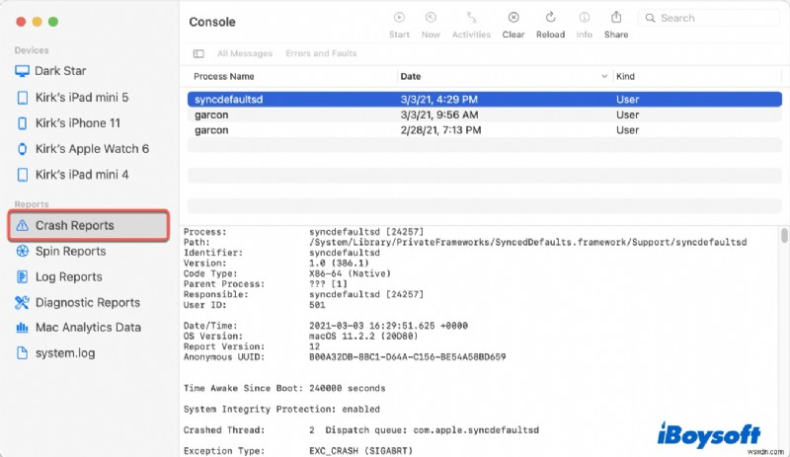This screenshot has width=790, height=457.
Task: Select the syncdefaultsd crash report row
Action: click(x=484, y=100)
